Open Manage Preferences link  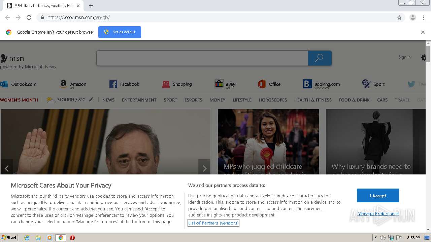(x=378, y=213)
